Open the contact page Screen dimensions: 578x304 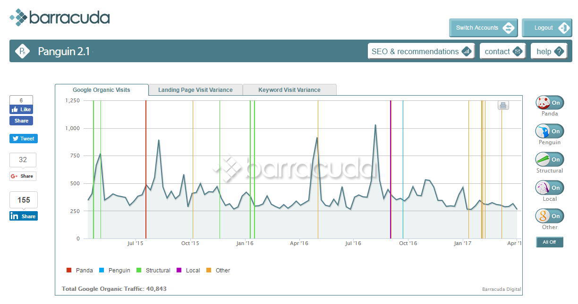503,51
